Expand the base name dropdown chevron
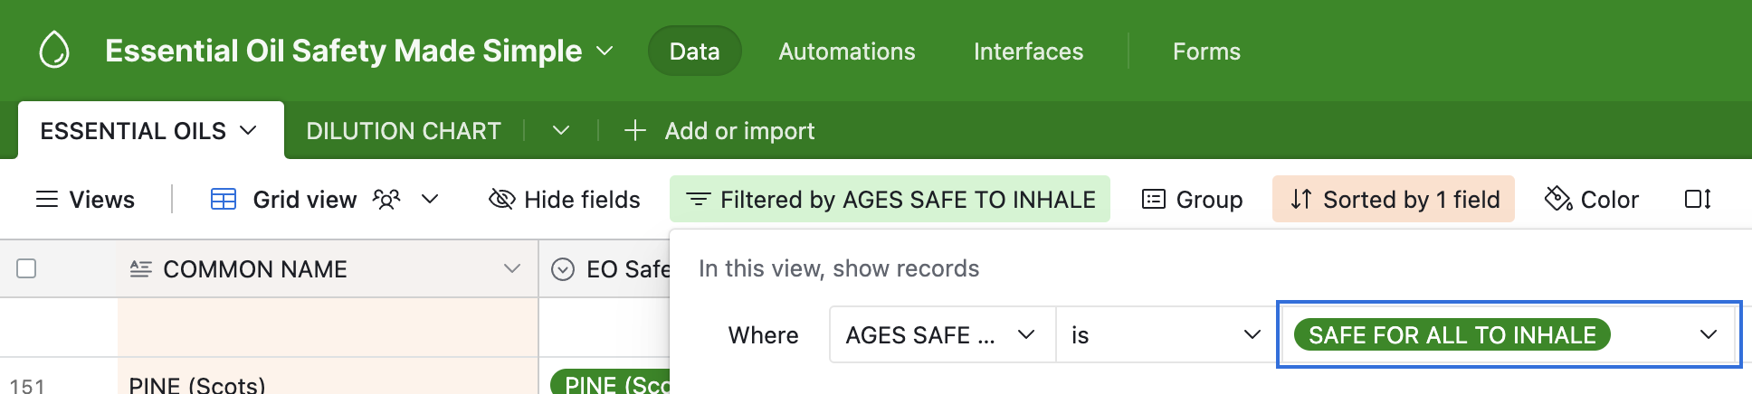The height and width of the screenshot is (394, 1752). [x=605, y=52]
